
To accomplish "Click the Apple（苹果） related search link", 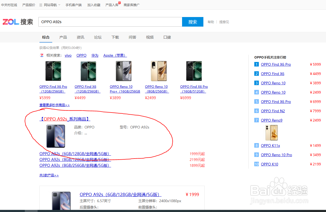I will point(115,55).
